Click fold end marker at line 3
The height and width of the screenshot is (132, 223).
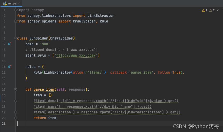pyautogui.click(x=16, y=21)
